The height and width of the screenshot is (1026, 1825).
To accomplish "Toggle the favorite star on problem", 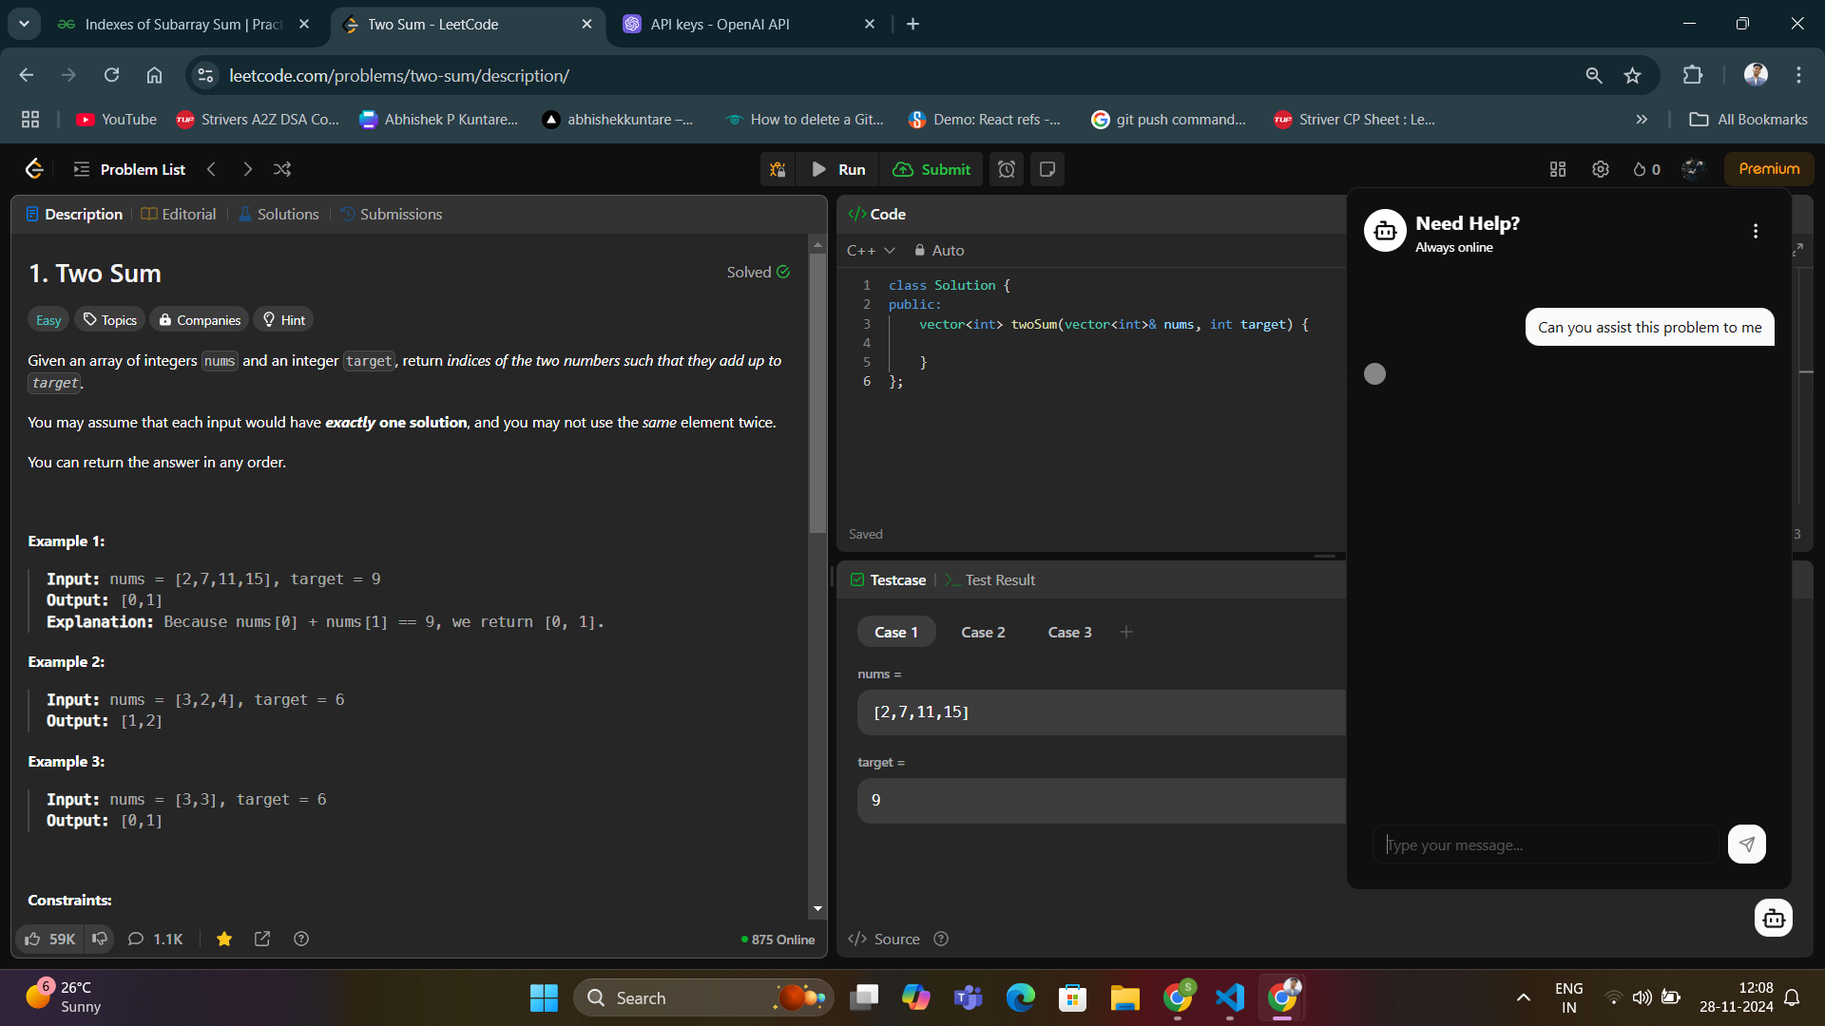I will (224, 939).
